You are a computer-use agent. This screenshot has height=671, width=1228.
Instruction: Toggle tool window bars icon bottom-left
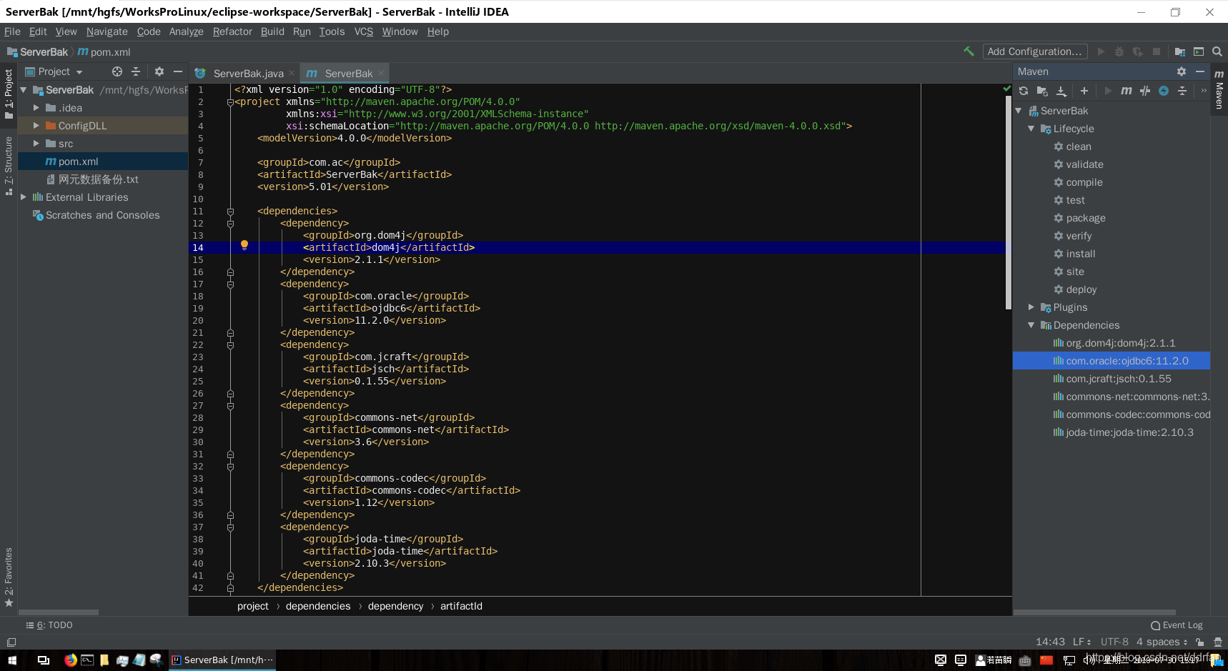[x=11, y=642]
